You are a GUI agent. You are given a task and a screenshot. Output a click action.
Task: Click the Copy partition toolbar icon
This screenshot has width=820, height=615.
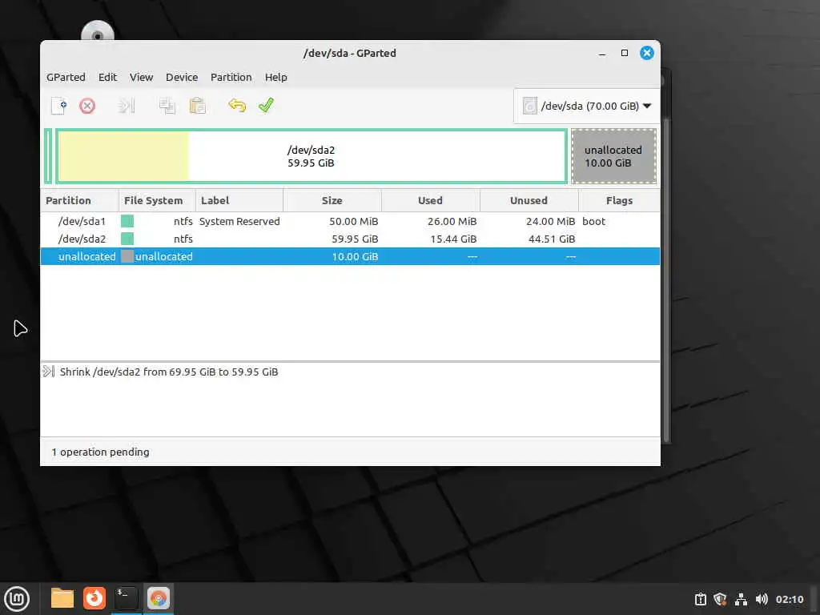click(x=167, y=106)
